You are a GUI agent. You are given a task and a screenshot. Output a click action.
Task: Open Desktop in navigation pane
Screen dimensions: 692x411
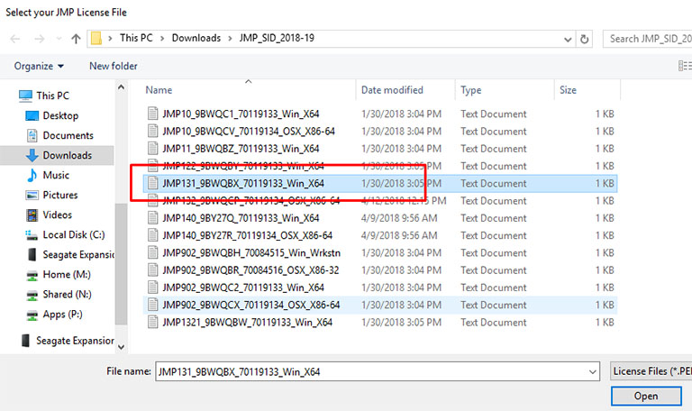pos(52,115)
